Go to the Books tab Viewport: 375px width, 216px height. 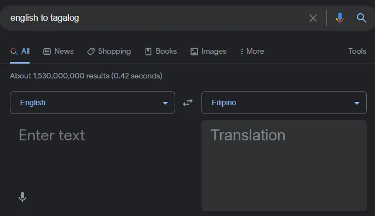coord(161,51)
